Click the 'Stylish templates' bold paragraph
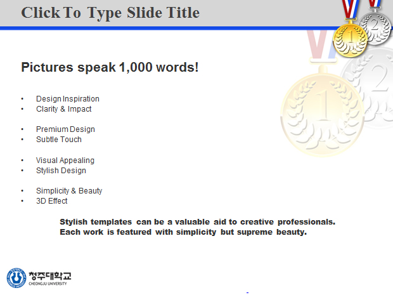The image size is (393, 295). pyautogui.click(x=198, y=227)
